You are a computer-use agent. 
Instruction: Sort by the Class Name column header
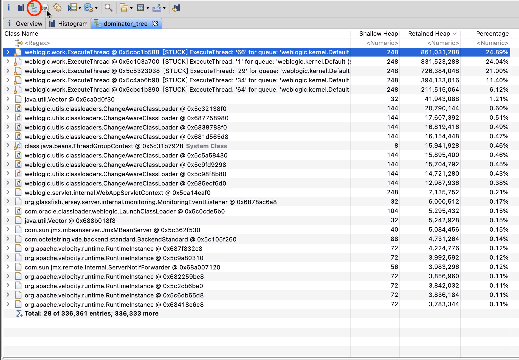pyautogui.click(x=21, y=33)
